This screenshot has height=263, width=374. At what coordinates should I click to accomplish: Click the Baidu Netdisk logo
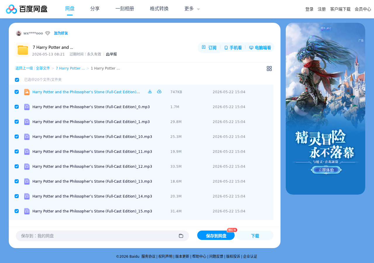pos(27,9)
